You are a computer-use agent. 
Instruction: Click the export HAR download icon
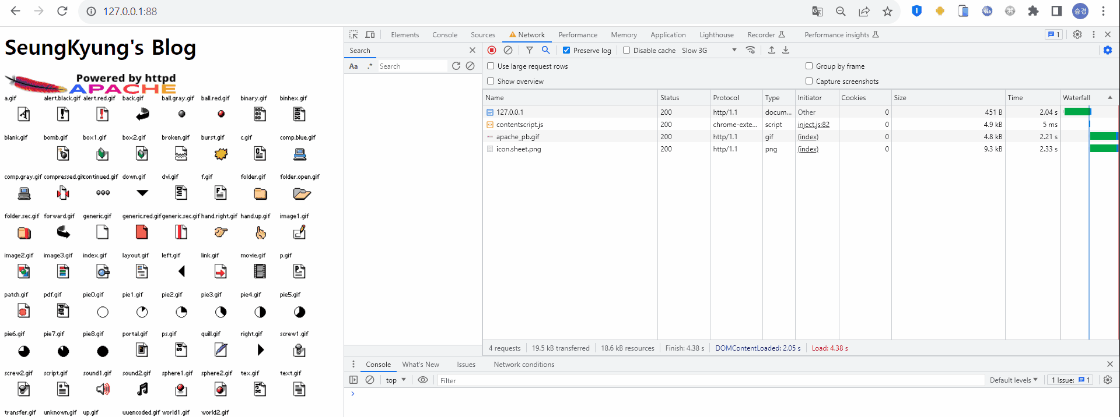[786, 50]
